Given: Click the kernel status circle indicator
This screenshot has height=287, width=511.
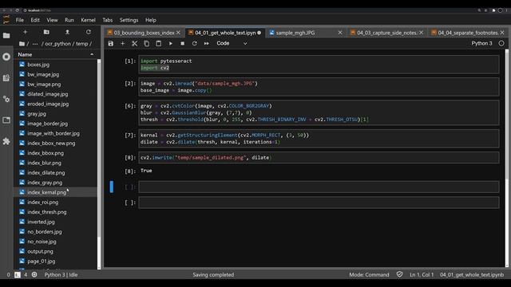Looking at the screenshot, I should [x=501, y=43].
